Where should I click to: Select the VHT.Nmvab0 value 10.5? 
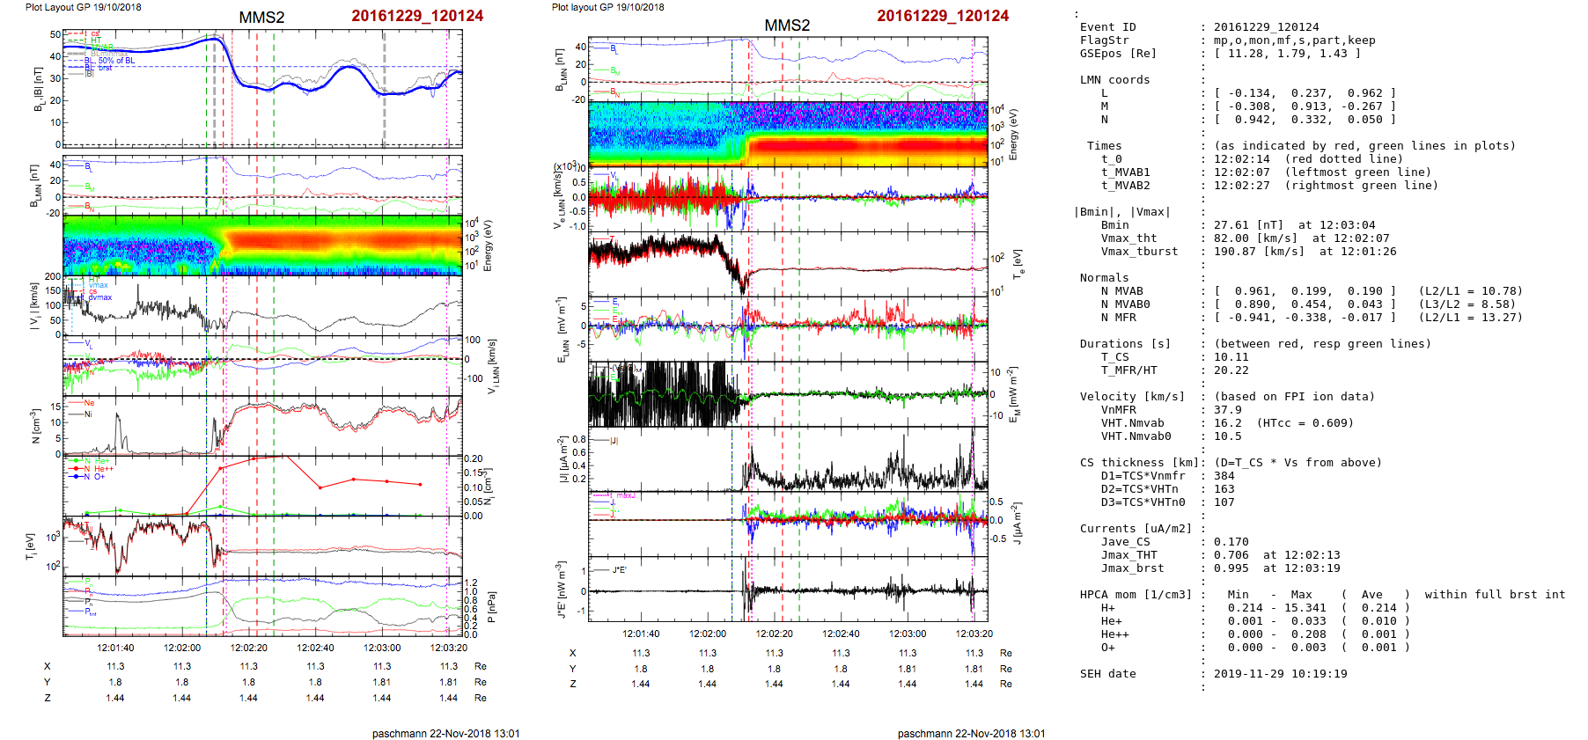tap(1228, 436)
